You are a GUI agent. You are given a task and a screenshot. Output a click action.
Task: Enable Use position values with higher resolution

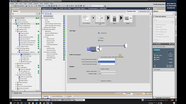[99, 57]
